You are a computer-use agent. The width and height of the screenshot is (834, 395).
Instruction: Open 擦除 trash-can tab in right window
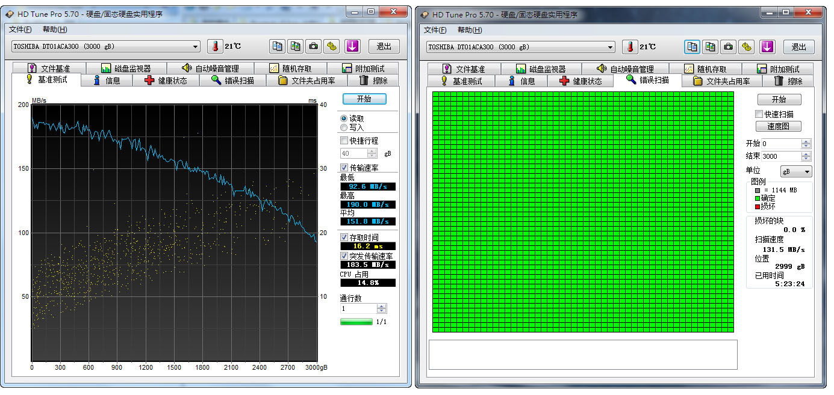coord(788,81)
